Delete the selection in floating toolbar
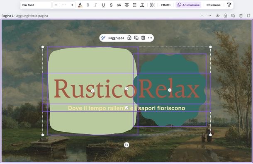The width and height of the screenshot is (253, 164). [143, 38]
